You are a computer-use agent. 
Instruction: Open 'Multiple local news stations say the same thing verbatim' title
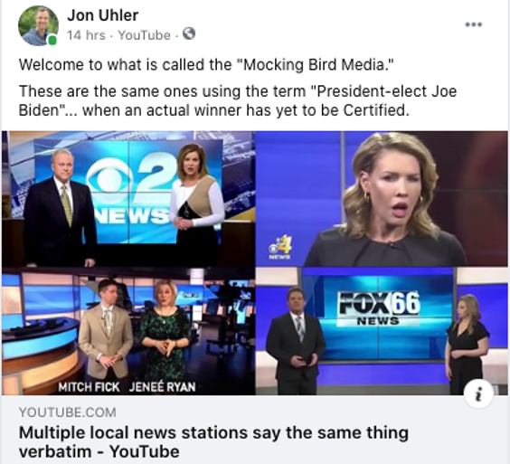coord(213,442)
